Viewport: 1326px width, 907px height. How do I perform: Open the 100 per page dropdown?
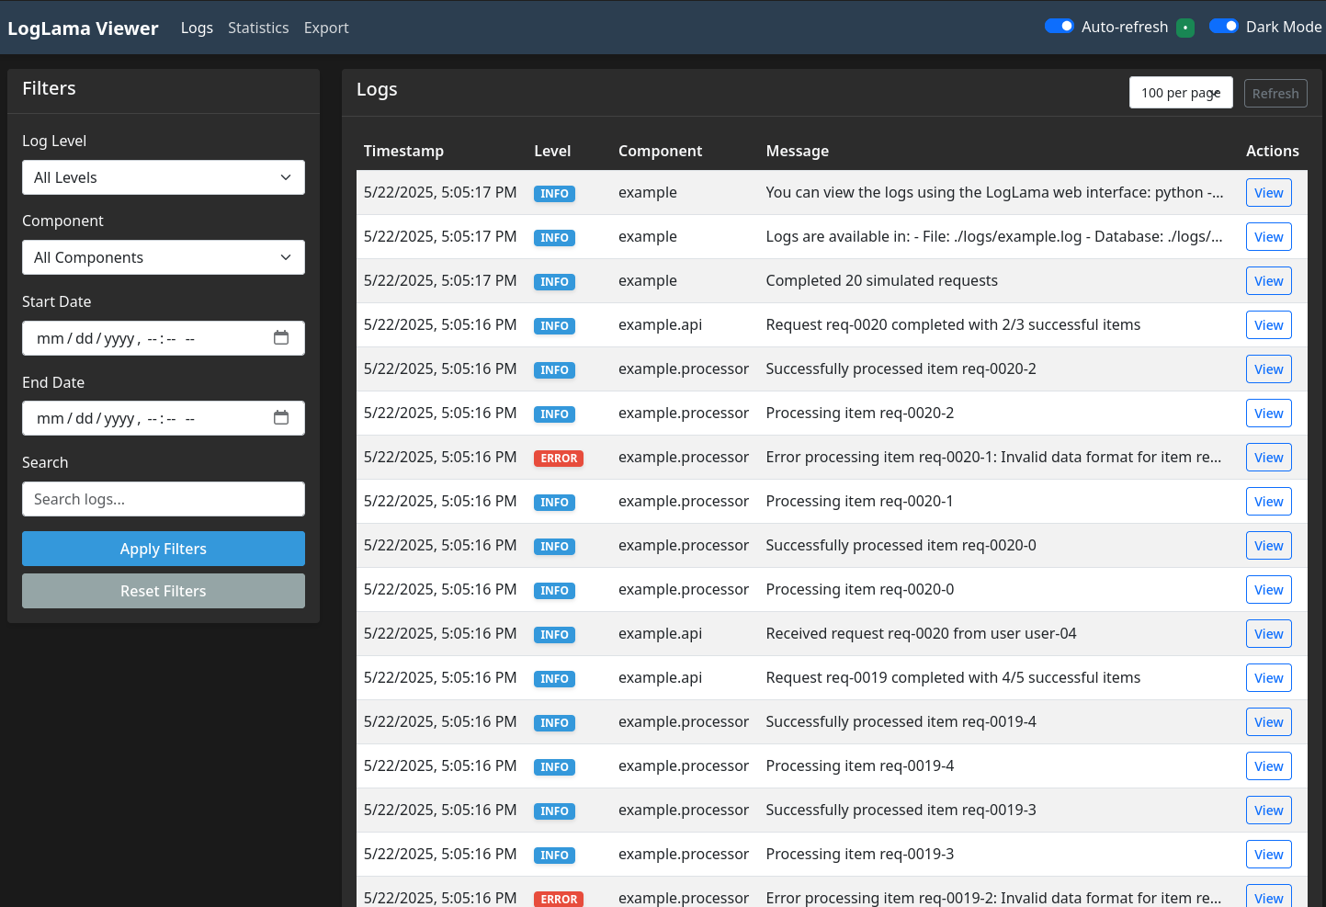pyautogui.click(x=1181, y=93)
